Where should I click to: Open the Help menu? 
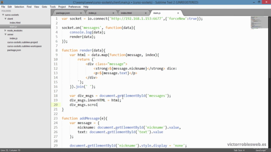tap(86, 7)
